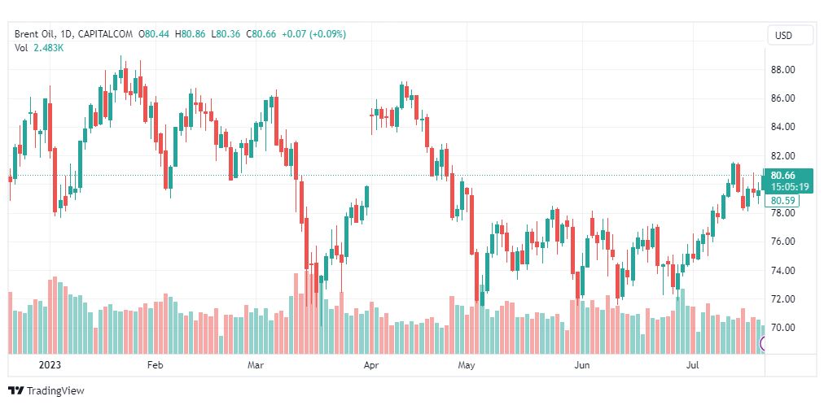Click the 84.00 price scale label
Image resolution: width=824 pixels, height=405 pixels.
click(x=782, y=127)
